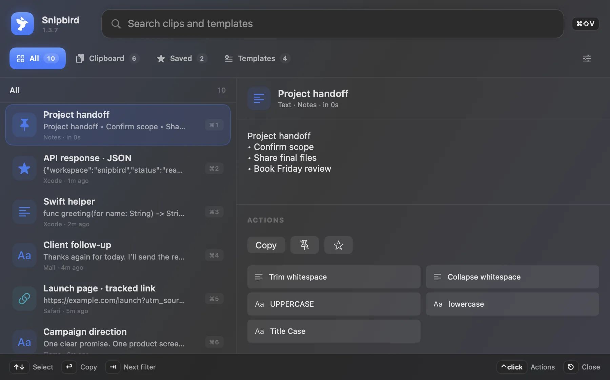Viewport: 610px width, 380px height.
Task: Open the filter settings sliders icon
Action: 587,58
